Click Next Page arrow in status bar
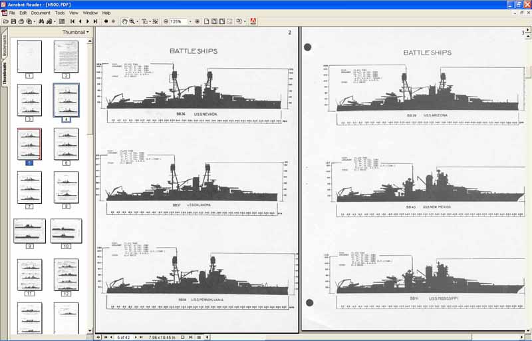Image resolution: width=532 pixels, height=341 pixels. click(x=136, y=337)
